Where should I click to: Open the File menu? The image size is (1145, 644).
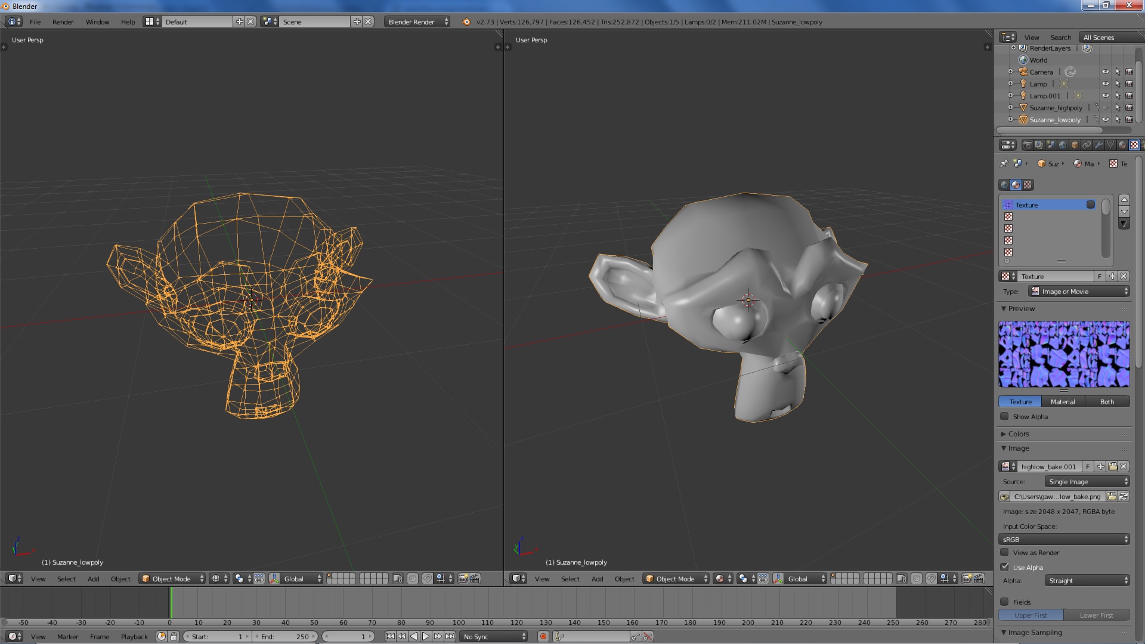coord(35,21)
